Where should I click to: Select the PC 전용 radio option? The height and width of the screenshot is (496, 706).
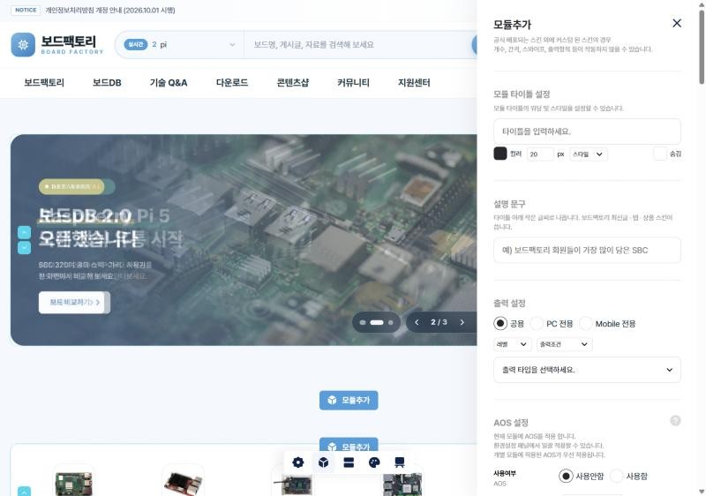point(537,323)
